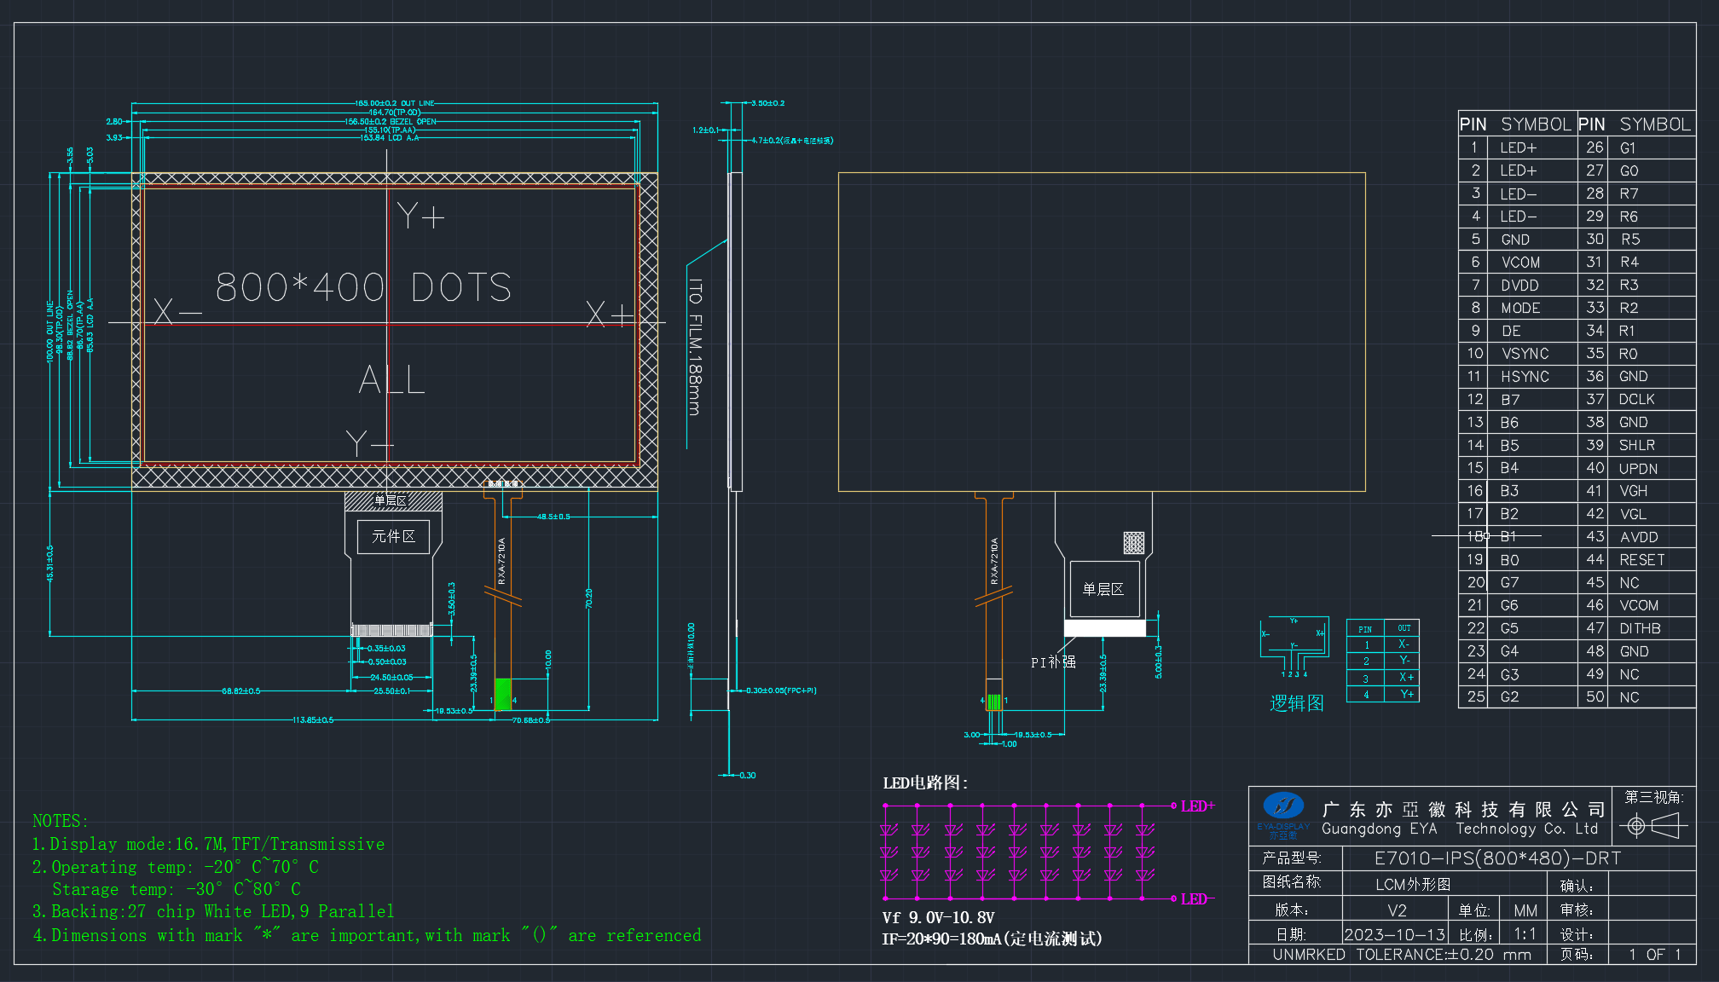Click the hatched square above 单层区 in the rear view
The width and height of the screenshot is (1719, 982).
tap(1134, 542)
